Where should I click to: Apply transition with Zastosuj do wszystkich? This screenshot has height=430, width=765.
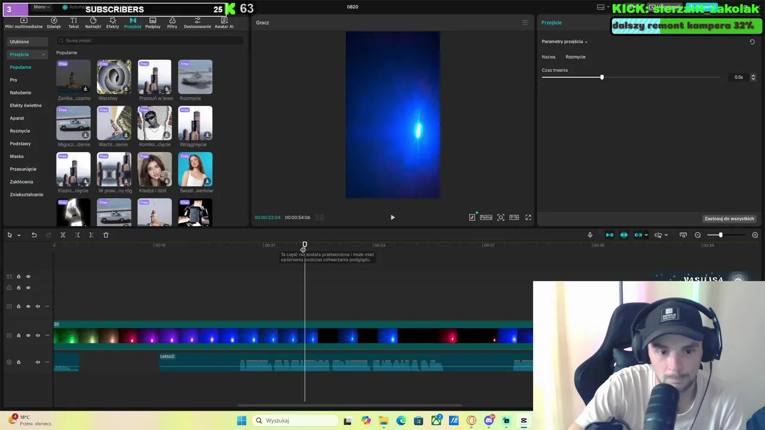[x=729, y=219]
